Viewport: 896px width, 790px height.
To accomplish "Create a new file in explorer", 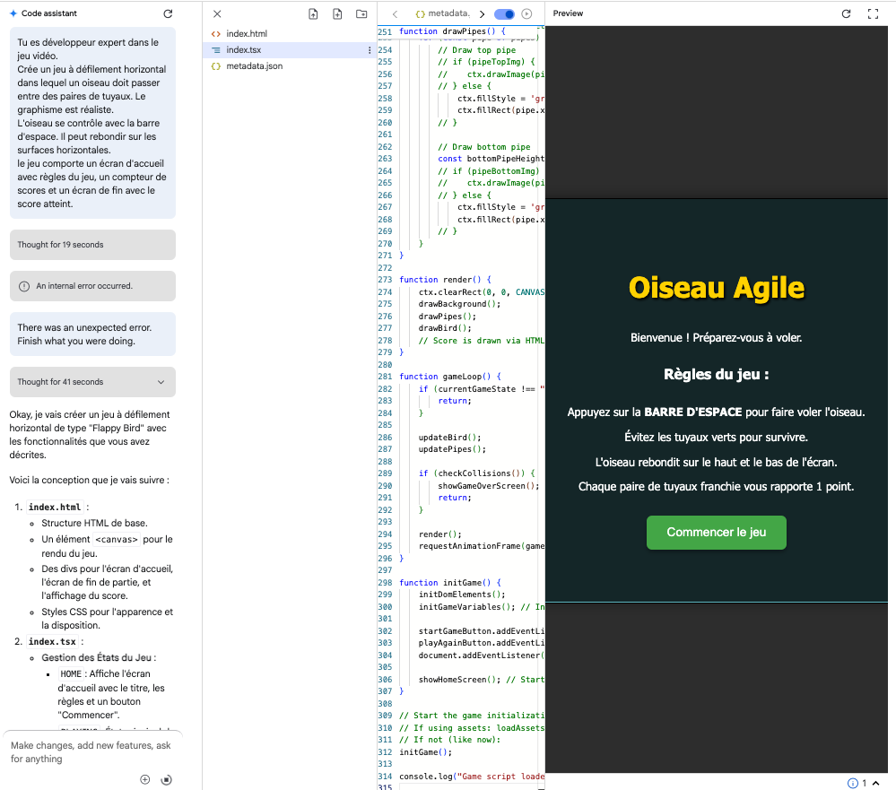I will [x=337, y=14].
